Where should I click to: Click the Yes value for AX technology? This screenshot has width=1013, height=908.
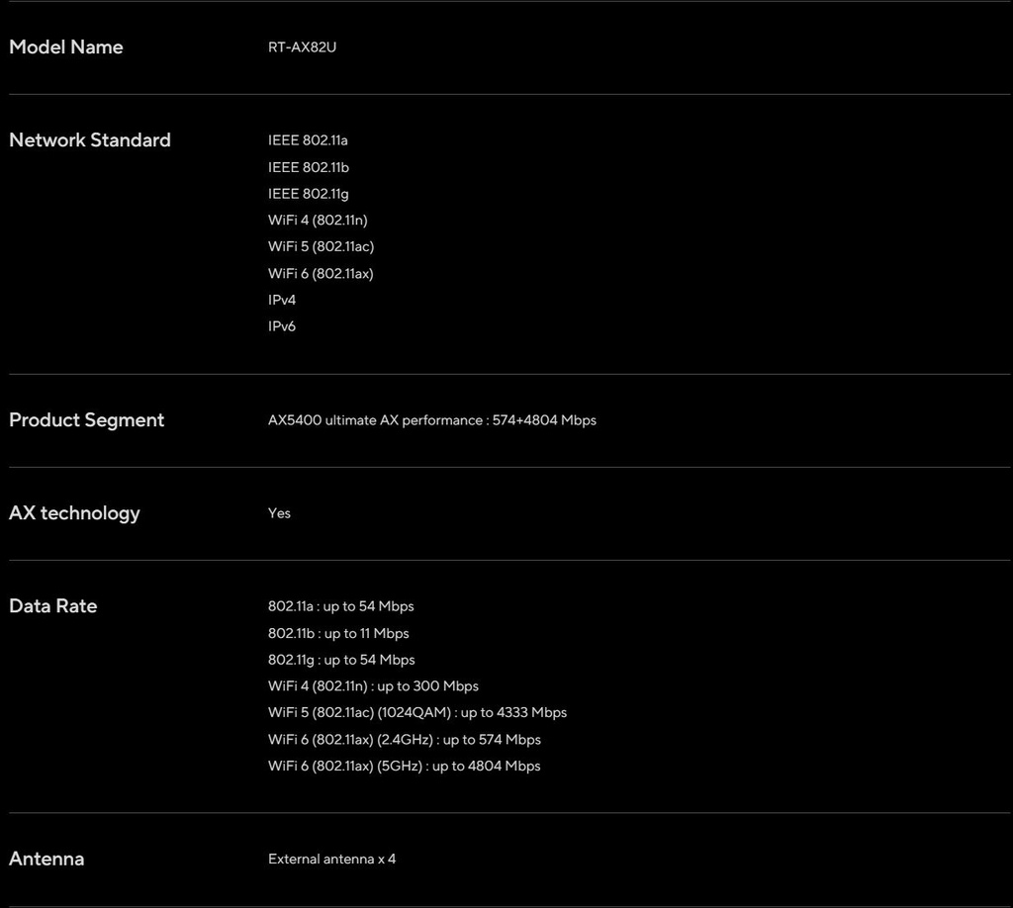click(279, 513)
